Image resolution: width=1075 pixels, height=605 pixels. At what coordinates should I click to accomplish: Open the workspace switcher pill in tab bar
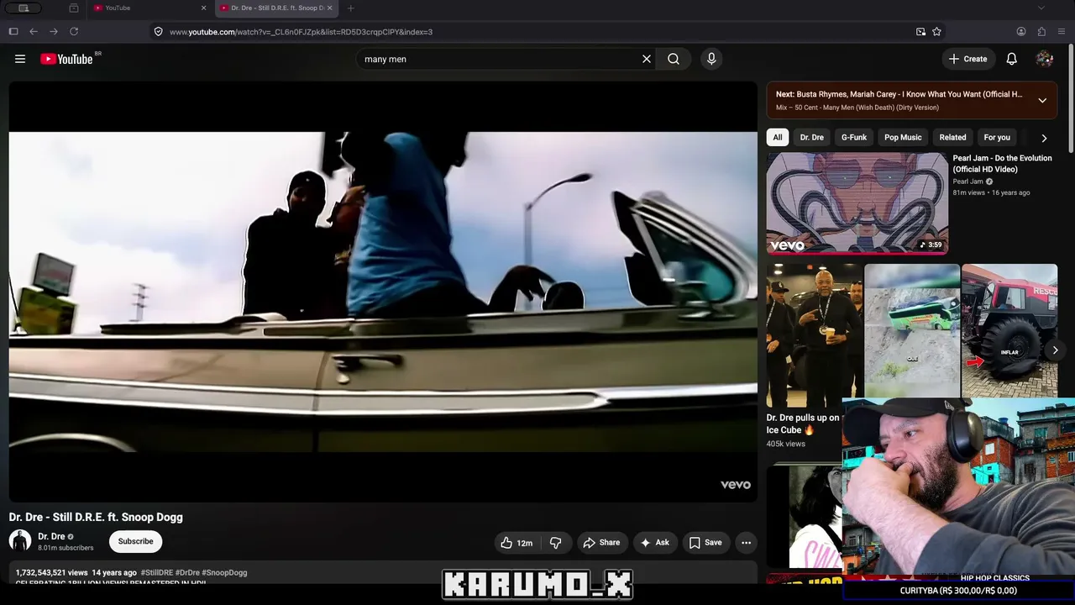tap(24, 8)
